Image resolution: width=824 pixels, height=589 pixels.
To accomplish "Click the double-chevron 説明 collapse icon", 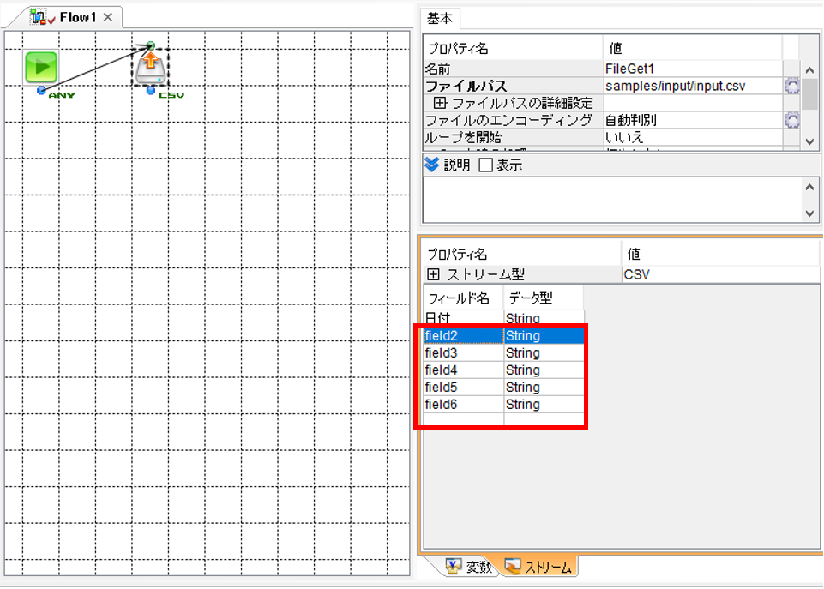I will pyautogui.click(x=431, y=165).
